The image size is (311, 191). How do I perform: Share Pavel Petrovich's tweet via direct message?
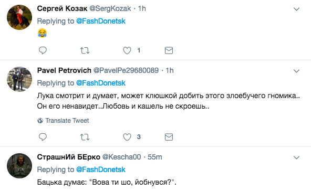pyautogui.click(x=169, y=137)
